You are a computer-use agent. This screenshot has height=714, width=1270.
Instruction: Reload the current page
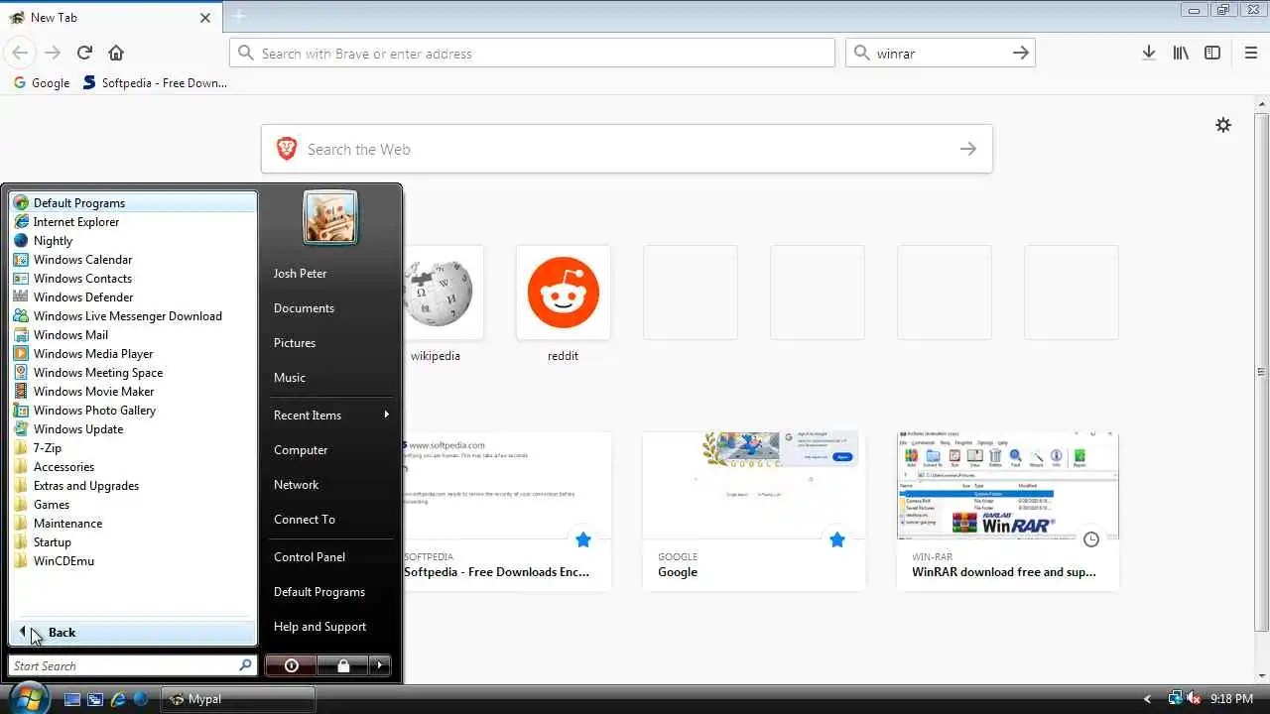point(84,53)
